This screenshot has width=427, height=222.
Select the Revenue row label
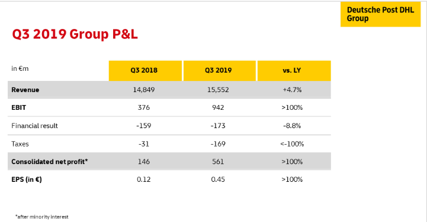click(25, 90)
